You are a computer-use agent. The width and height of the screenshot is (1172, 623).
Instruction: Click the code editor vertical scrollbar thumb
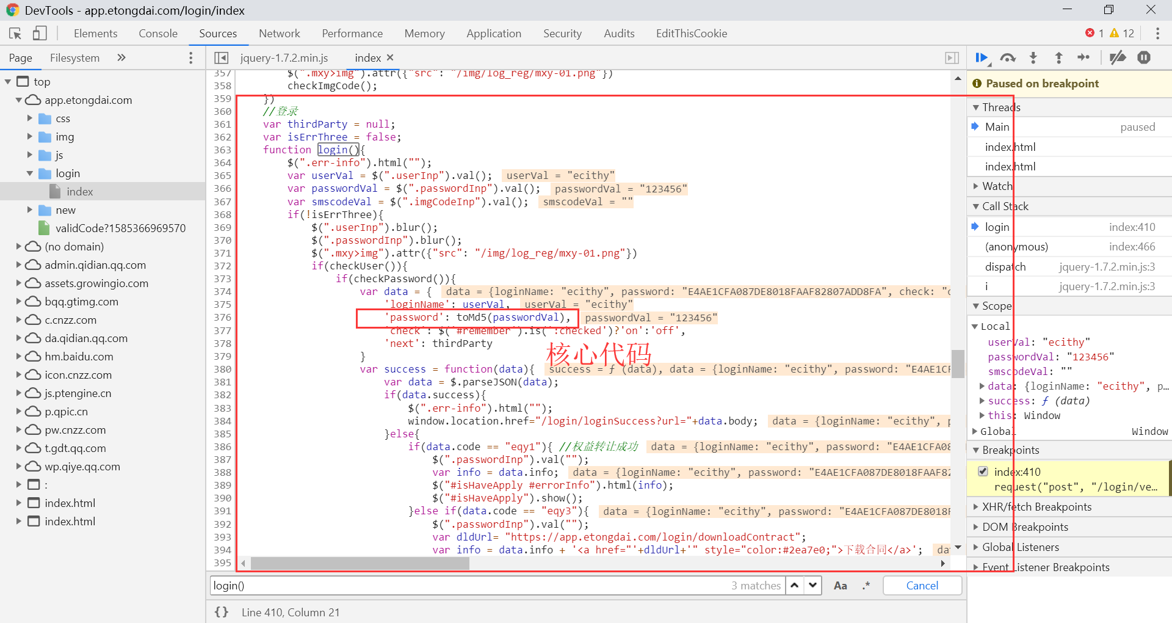point(958,364)
